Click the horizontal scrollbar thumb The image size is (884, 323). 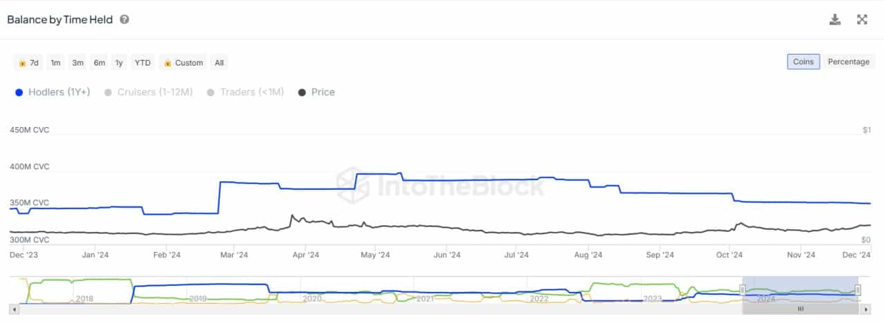801,309
